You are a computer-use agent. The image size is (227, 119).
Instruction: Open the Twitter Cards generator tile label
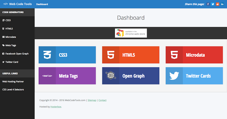[198, 76]
